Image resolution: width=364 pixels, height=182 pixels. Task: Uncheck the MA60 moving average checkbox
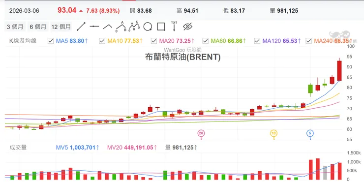pyautogui.click(x=206, y=41)
